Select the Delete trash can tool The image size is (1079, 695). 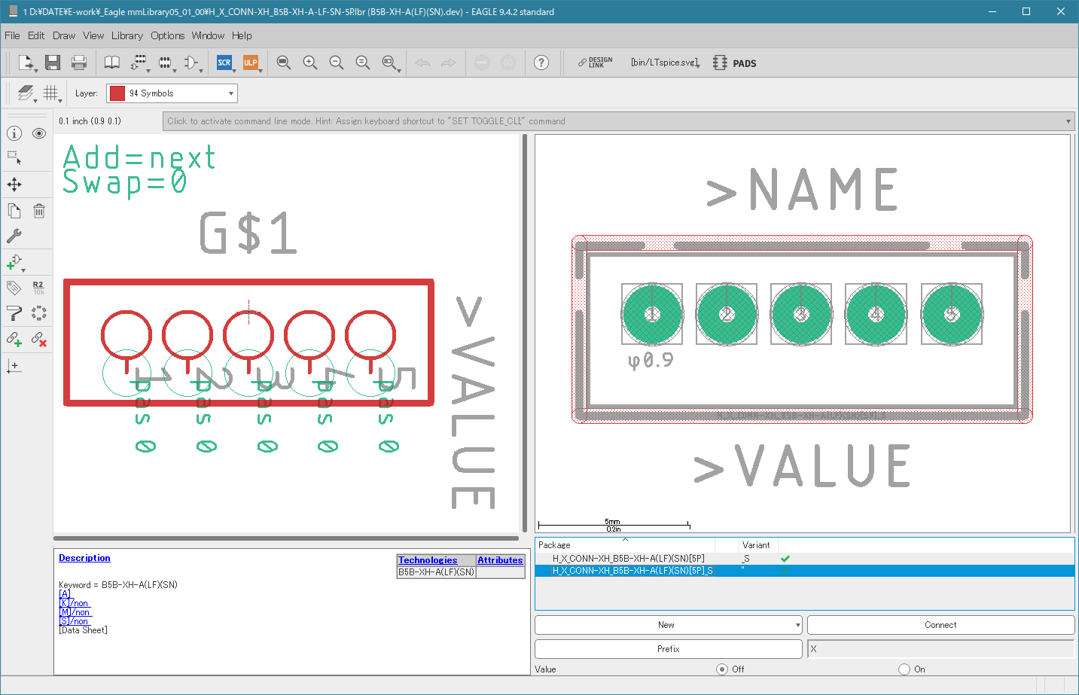tap(39, 211)
